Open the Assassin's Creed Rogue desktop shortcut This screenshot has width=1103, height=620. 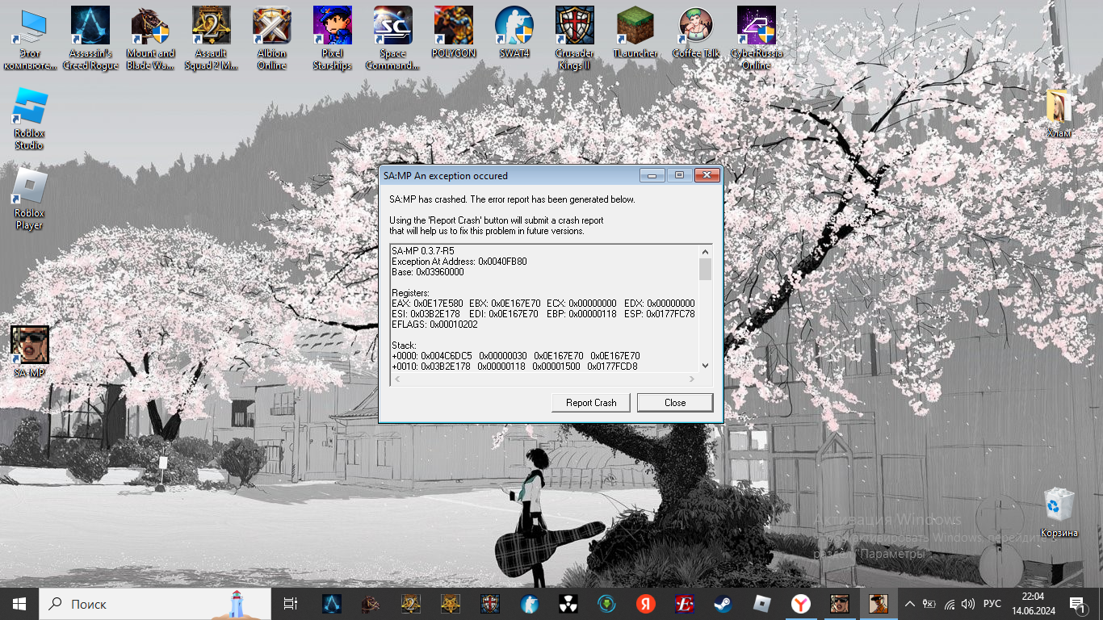click(x=90, y=27)
